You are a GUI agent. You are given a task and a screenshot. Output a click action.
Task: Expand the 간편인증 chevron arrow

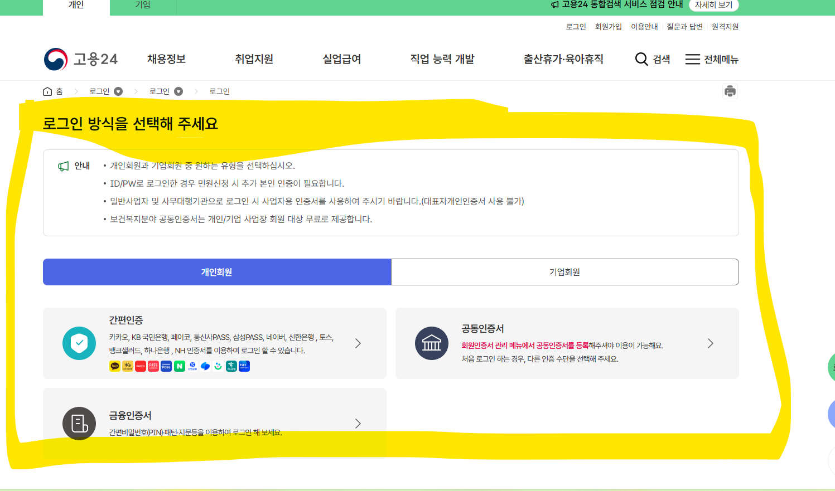[x=358, y=343]
